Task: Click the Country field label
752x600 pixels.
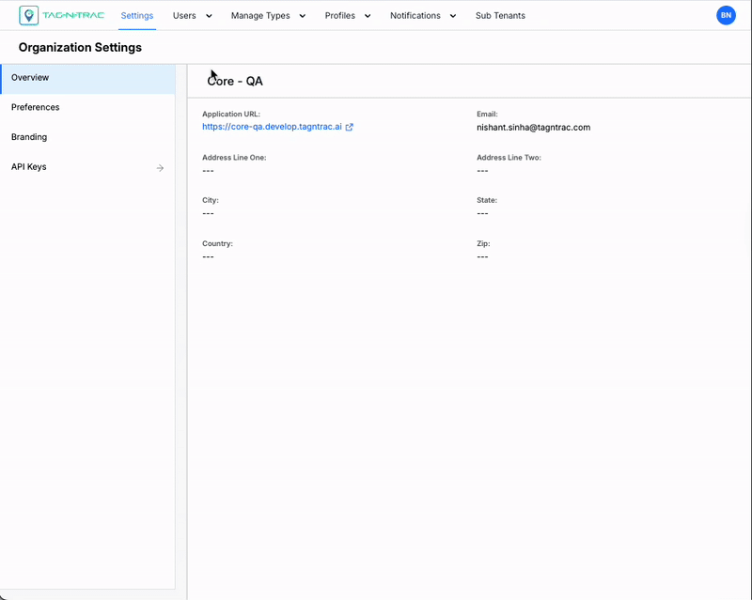Action: [217, 243]
